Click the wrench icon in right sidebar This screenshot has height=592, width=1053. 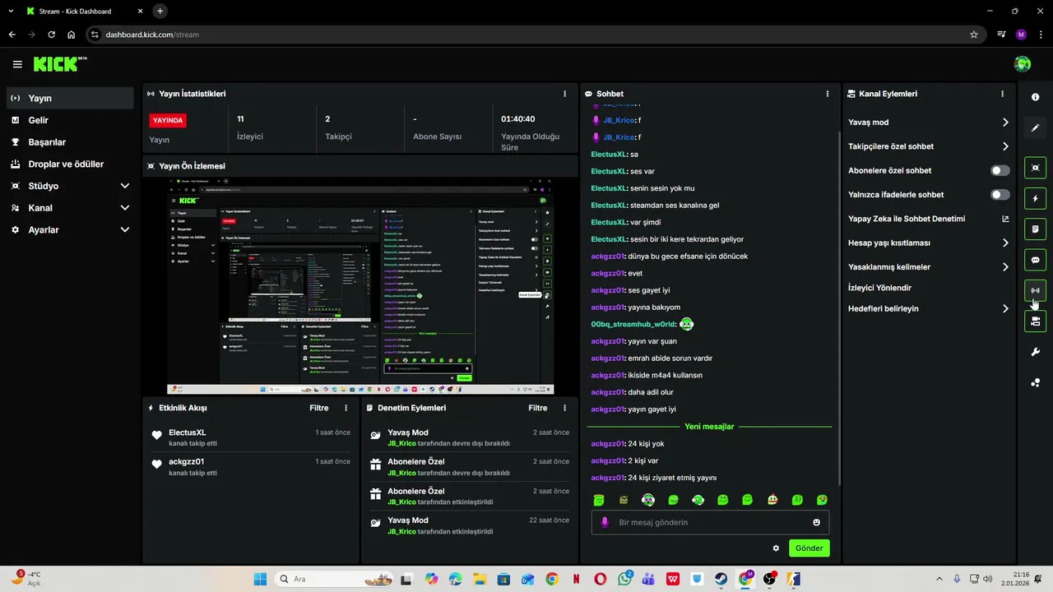[1035, 352]
